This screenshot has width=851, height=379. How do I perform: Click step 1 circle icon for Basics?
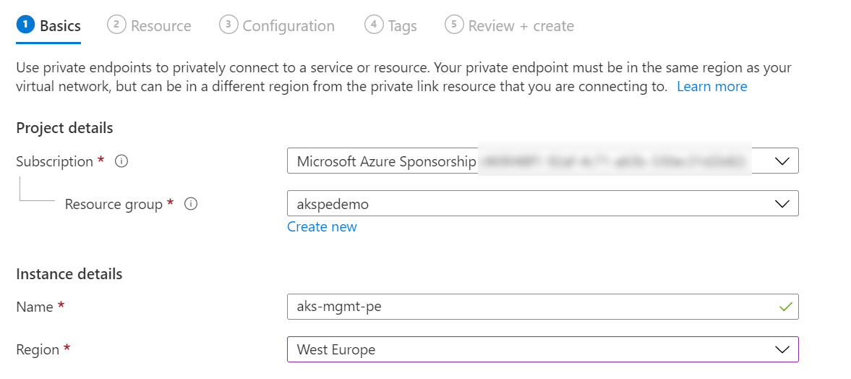pos(25,25)
